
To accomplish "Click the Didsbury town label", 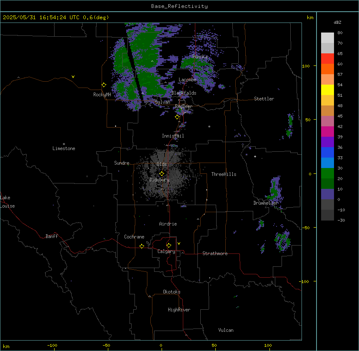I will coord(159,180).
